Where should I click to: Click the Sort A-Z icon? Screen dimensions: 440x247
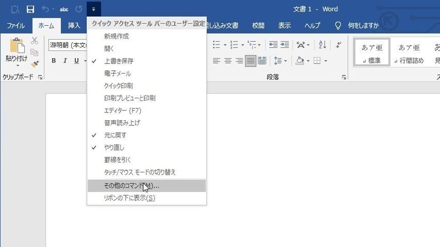click(x=322, y=44)
